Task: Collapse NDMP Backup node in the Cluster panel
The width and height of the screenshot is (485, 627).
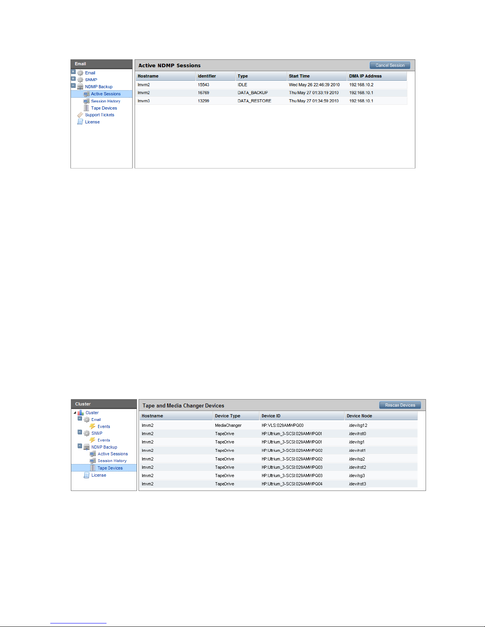Action: coord(80,446)
